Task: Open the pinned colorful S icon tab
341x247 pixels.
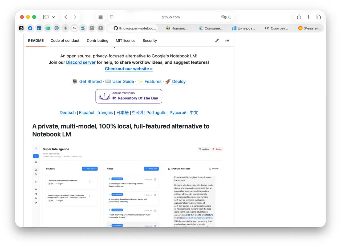Action: point(83,28)
